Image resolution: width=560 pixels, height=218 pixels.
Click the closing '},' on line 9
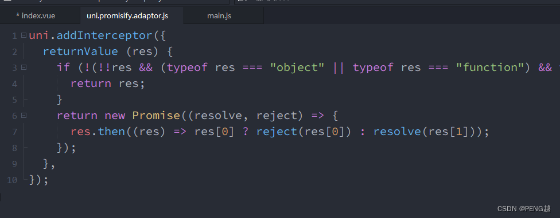click(49, 164)
